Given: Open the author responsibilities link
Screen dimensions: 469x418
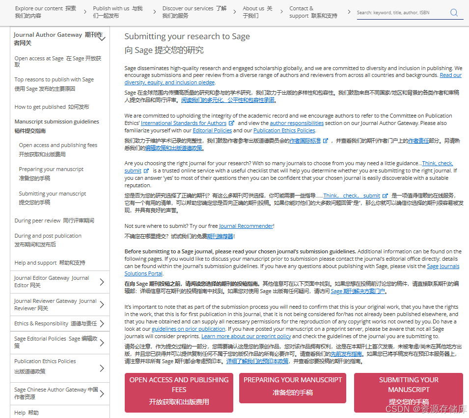Looking at the screenshot, I should pos(297,123).
